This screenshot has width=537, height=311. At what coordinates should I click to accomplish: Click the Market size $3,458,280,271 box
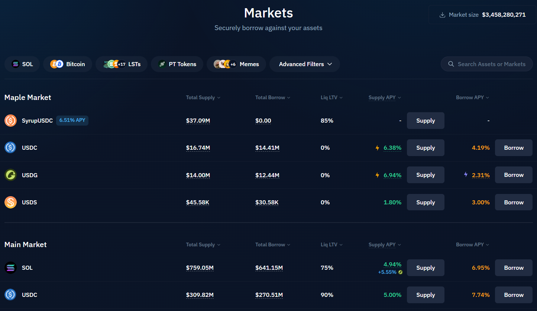482,15
